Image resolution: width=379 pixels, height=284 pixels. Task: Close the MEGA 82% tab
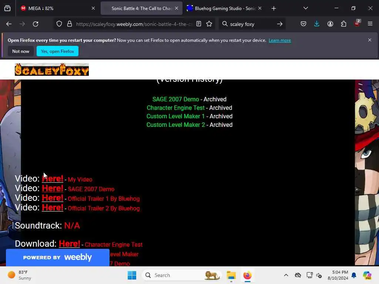click(x=93, y=9)
